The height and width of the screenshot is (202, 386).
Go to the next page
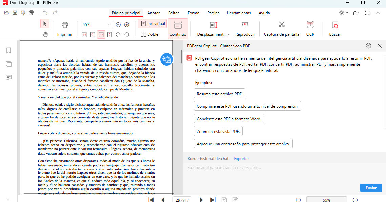[x=201, y=199]
